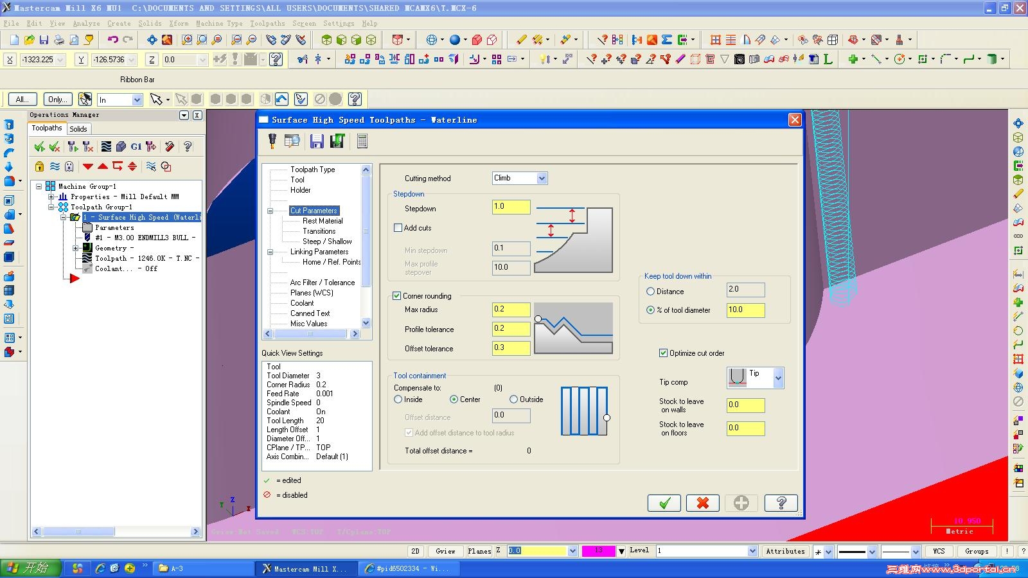This screenshot has height=578, width=1028.
Task: Click the Stock to leave on walls field
Action: (x=745, y=405)
